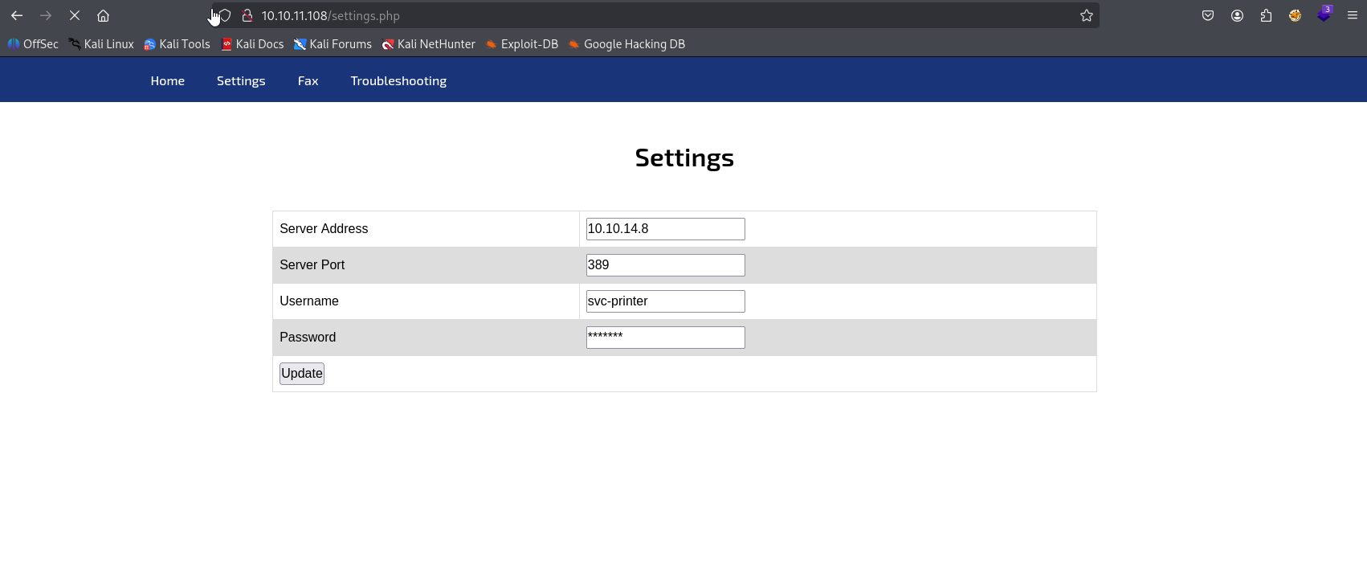Click the Password label
This screenshot has height=565, width=1367.
point(308,338)
